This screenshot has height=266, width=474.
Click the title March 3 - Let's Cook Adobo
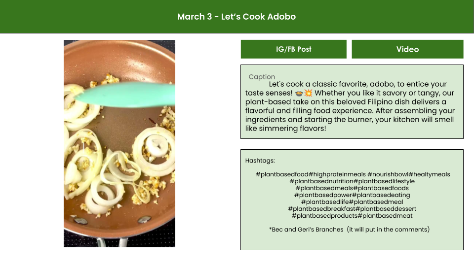point(237,17)
